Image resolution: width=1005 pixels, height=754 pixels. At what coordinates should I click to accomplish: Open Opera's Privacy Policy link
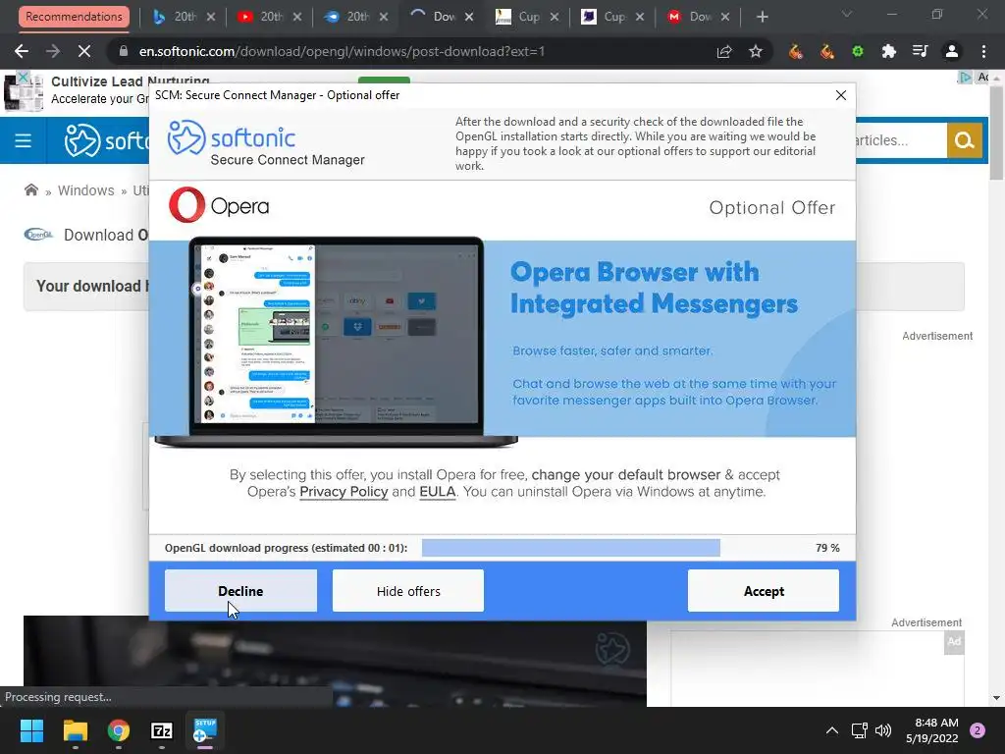[x=344, y=492]
